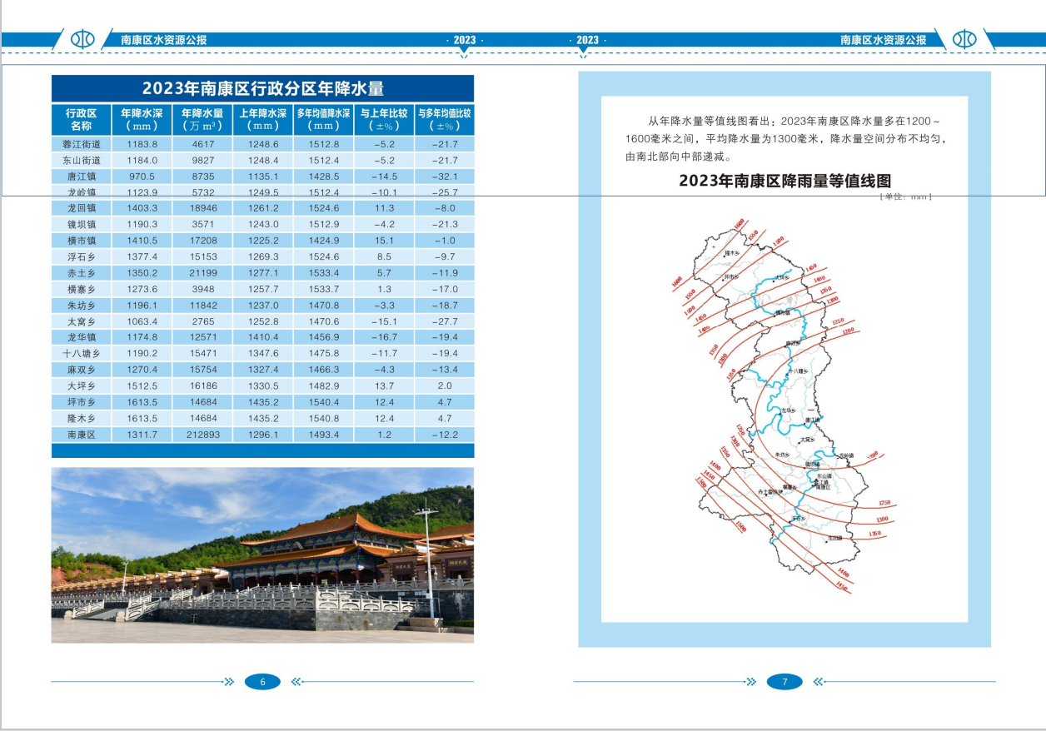Select the 年降水深 column header

click(141, 119)
